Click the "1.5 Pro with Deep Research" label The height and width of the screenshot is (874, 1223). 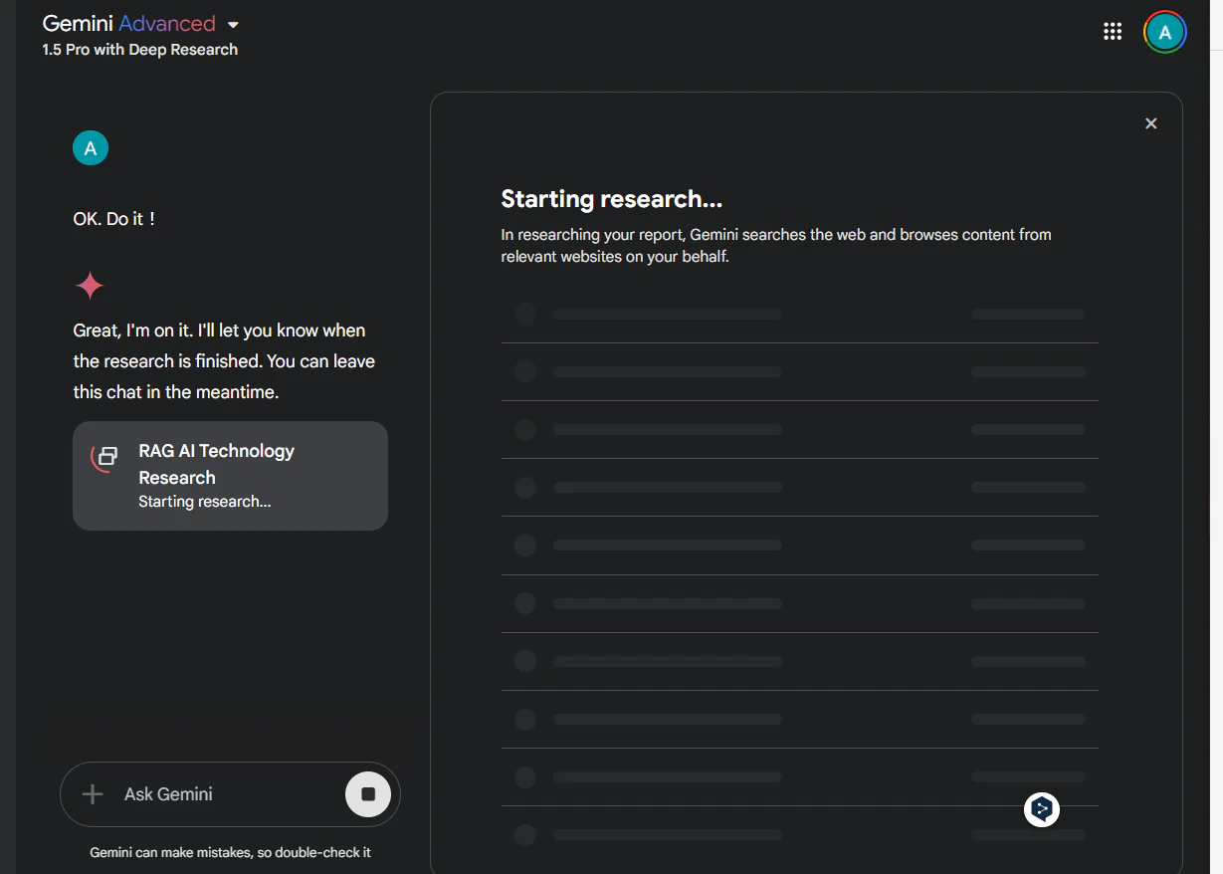(x=140, y=50)
